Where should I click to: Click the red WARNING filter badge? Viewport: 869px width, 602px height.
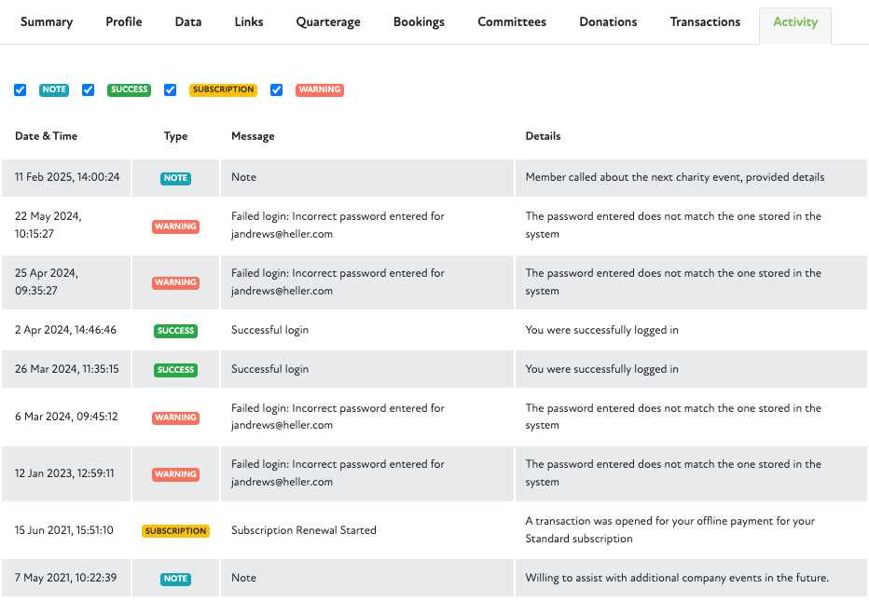(320, 90)
